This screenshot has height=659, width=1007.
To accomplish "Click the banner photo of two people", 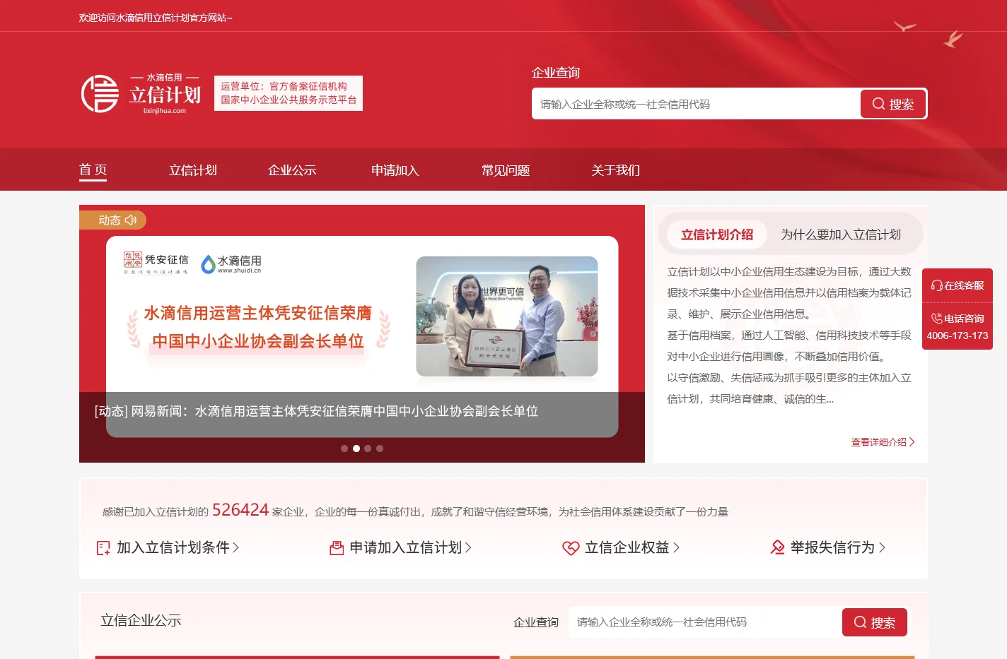I will (x=507, y=316).
